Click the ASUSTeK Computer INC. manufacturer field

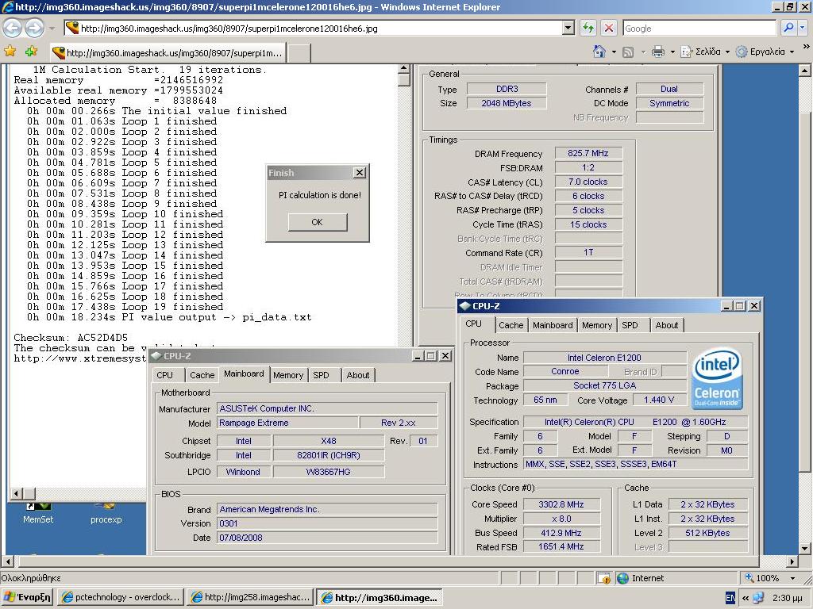point(326,408)
